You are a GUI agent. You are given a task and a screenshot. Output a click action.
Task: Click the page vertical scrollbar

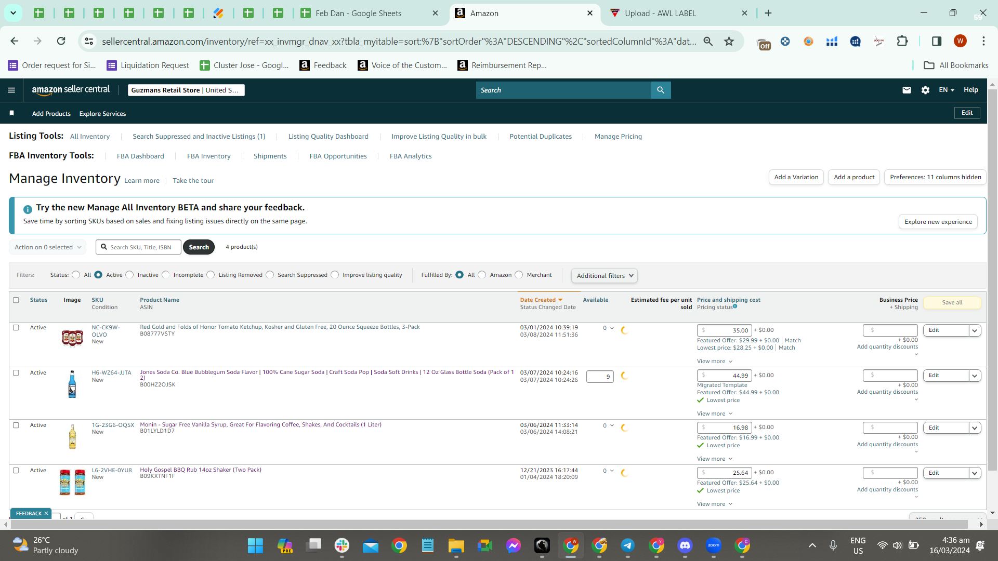[992, 280]
